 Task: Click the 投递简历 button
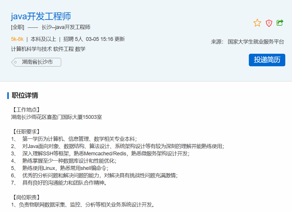click(x=267, y=60)
